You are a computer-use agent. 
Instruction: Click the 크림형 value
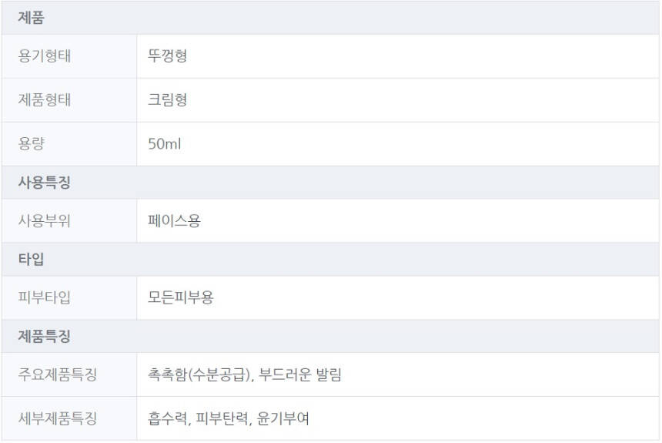(167, 100)
